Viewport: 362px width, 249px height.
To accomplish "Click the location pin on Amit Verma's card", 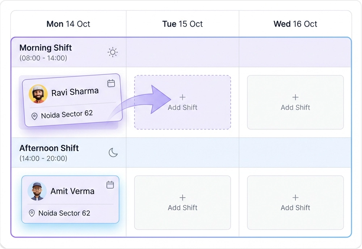I will pos(32,213).
